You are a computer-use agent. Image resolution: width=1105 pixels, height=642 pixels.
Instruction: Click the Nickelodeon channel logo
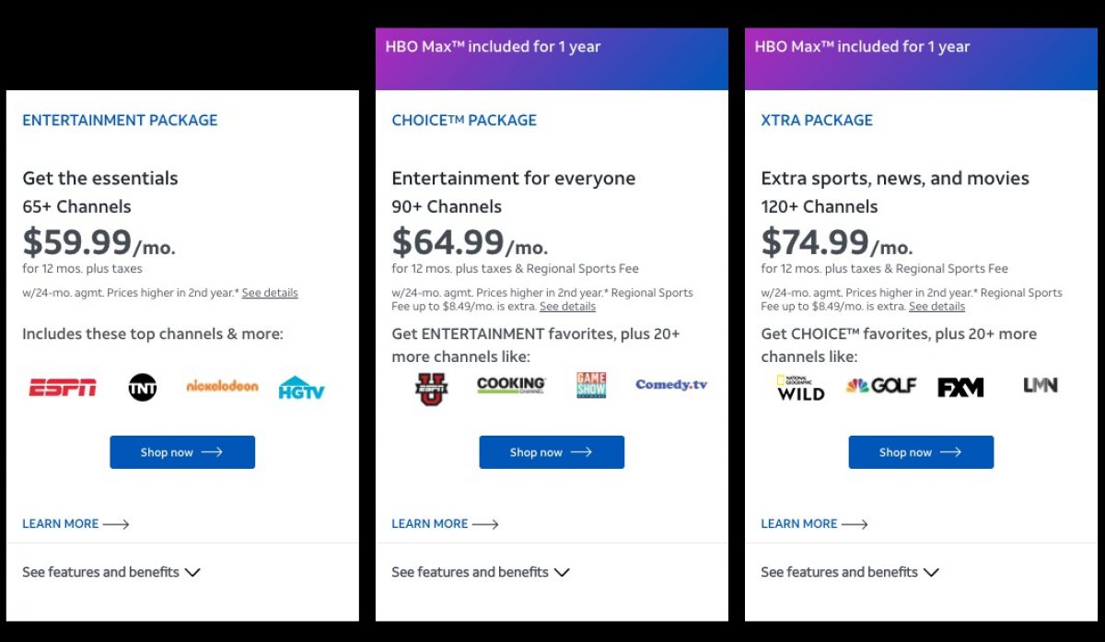222,386
